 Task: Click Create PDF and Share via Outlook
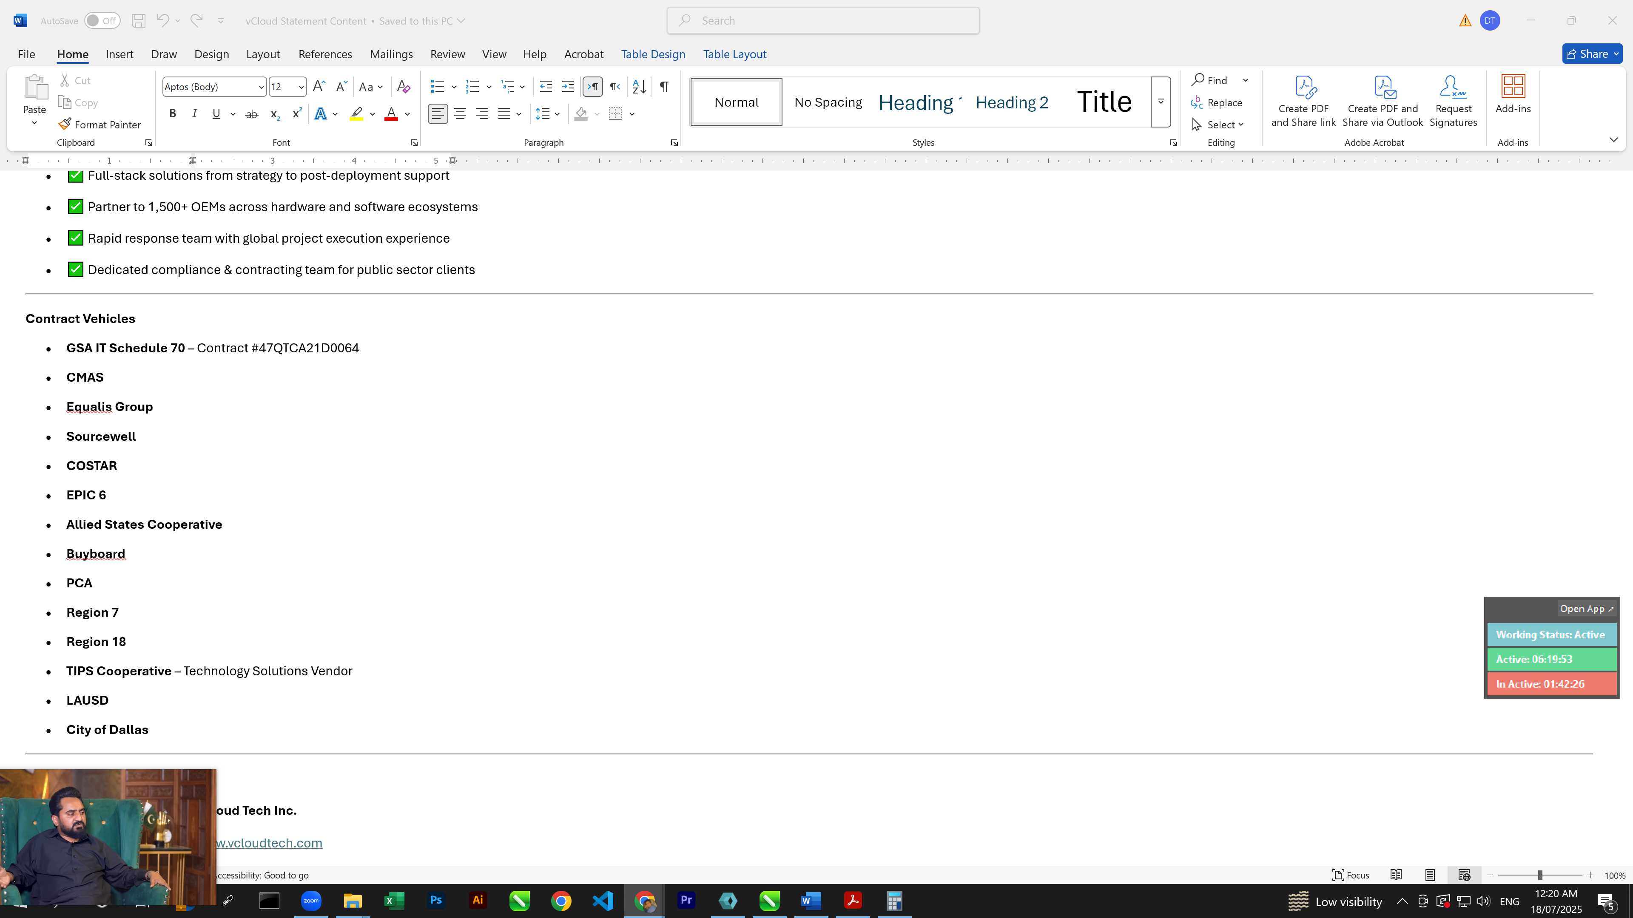click(1383, 102)
